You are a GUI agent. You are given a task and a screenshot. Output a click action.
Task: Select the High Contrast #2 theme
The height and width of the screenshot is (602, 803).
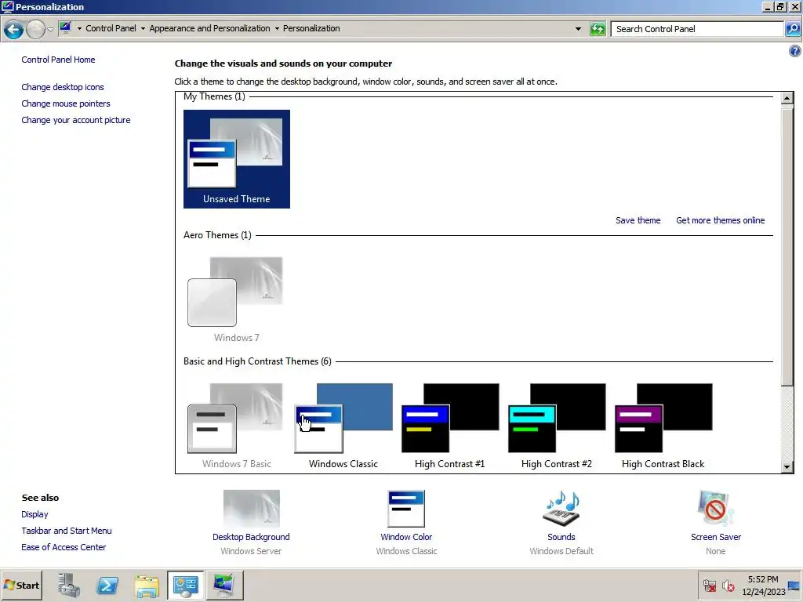557,426
